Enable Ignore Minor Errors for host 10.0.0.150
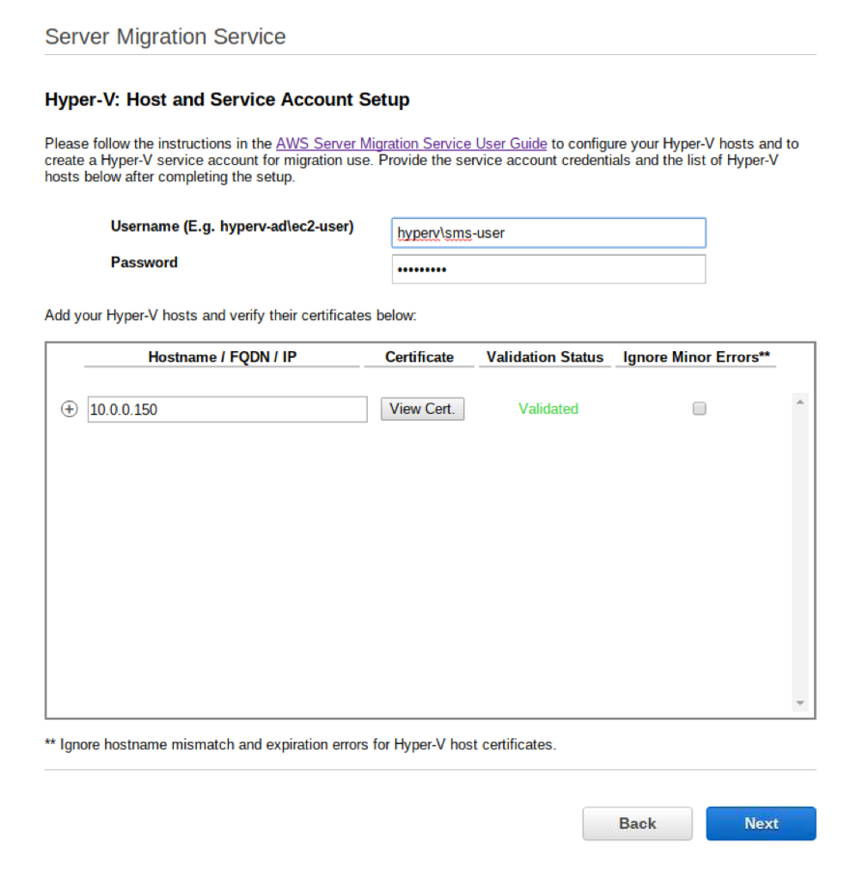The width and height of the screenshot is (868, 878). point(699,409)
